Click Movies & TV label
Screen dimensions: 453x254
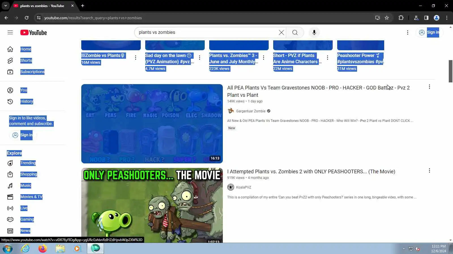point(31,197)
